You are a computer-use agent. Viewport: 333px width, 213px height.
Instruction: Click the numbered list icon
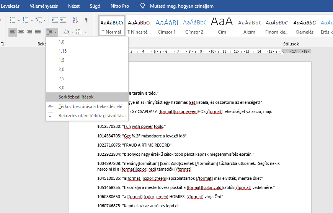coord(26,20)
